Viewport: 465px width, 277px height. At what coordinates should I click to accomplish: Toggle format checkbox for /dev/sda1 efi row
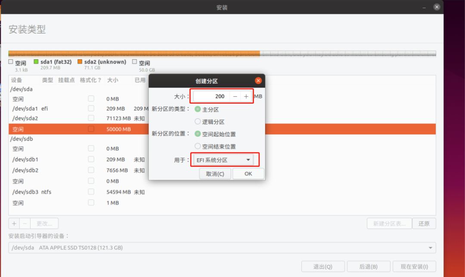[91, 108]
